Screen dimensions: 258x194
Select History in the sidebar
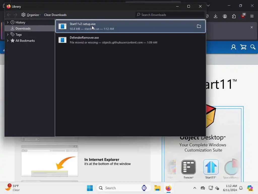[20, 22]
